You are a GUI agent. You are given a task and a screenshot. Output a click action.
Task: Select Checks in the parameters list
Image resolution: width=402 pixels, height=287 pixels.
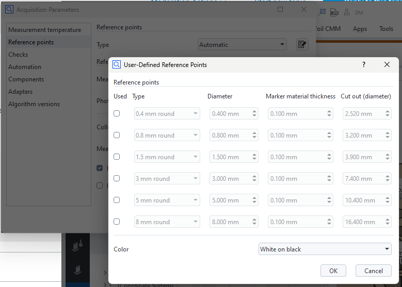(x=18, y=55)
